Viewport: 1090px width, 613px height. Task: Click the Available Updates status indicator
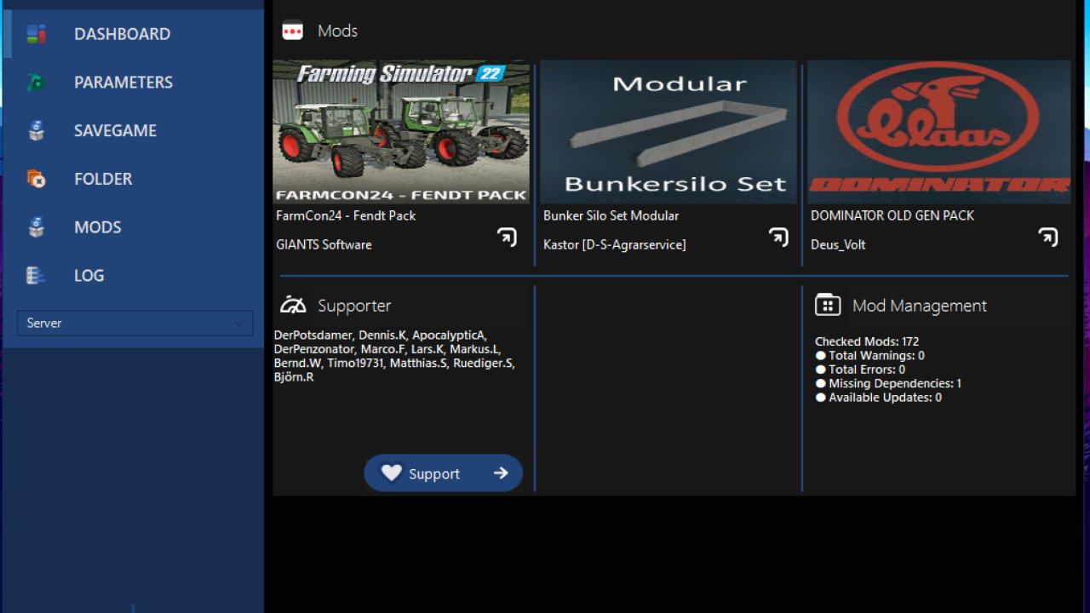[821, 397]
